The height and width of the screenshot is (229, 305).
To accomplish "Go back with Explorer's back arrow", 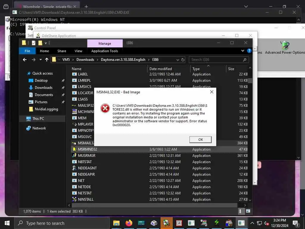I will coord(25,60).
